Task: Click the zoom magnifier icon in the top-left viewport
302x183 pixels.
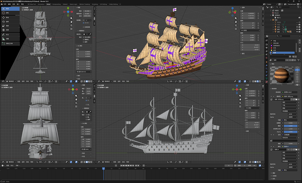Action: [x=71, y=18]
